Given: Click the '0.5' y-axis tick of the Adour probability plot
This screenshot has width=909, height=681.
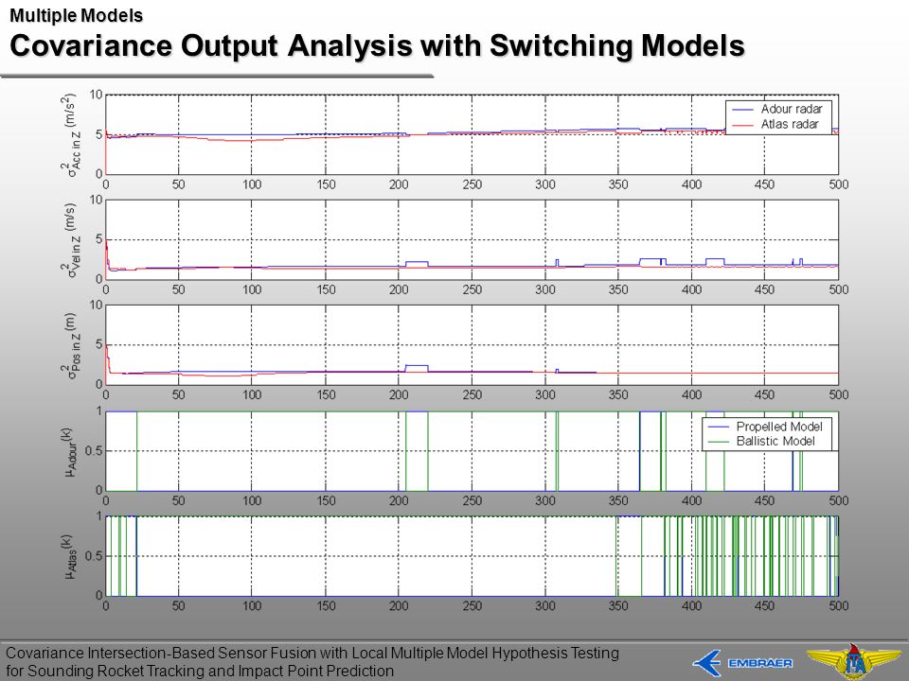Looking at the screenshot, I should click(94, 451).
